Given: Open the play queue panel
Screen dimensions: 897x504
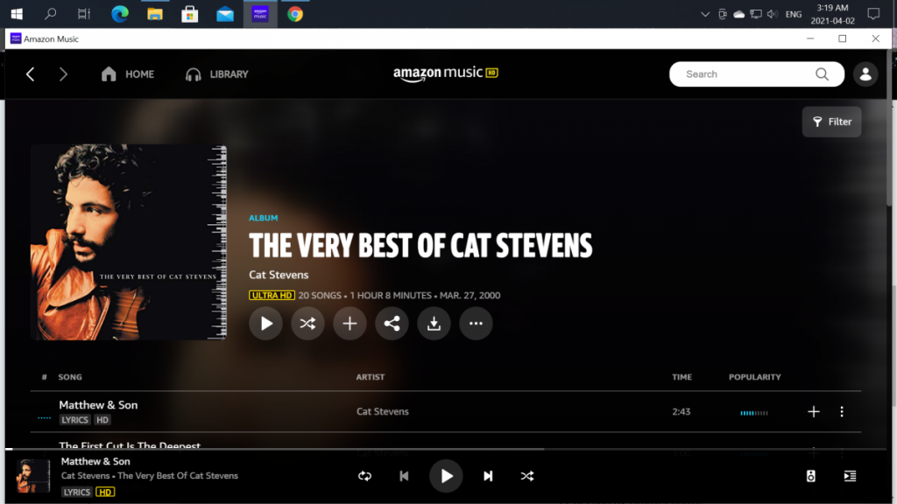Looking at the screenshot, I should (850, 476).
